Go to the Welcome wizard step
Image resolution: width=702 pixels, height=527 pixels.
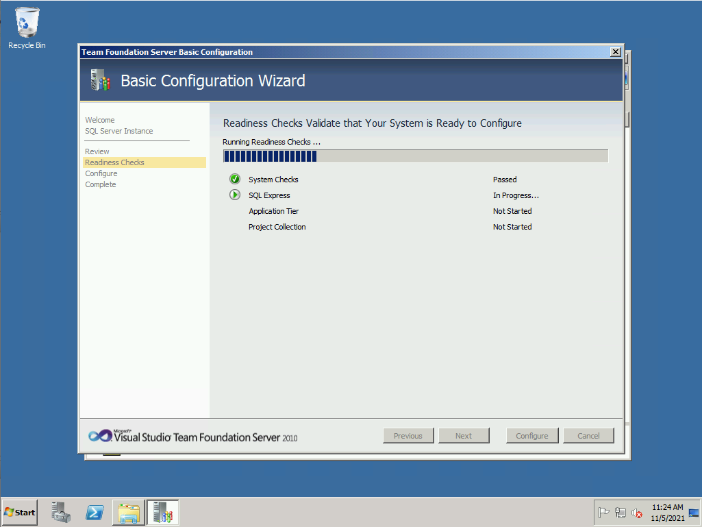click(100, 120)
